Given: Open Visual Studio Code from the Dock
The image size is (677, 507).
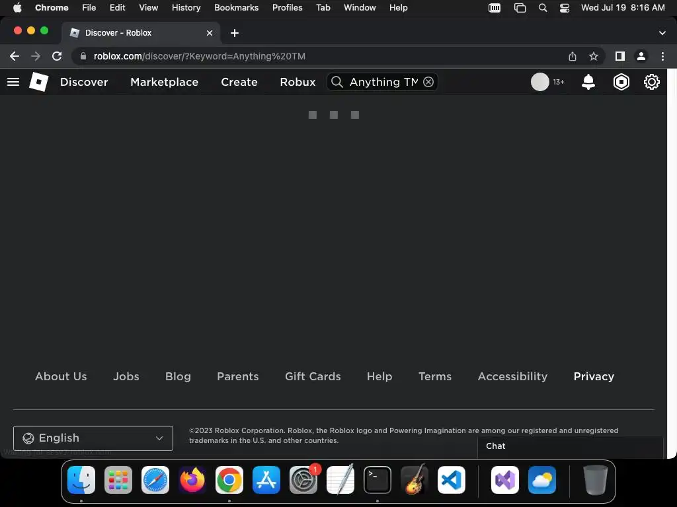Looking at the screenshot, I should point(452,480).
